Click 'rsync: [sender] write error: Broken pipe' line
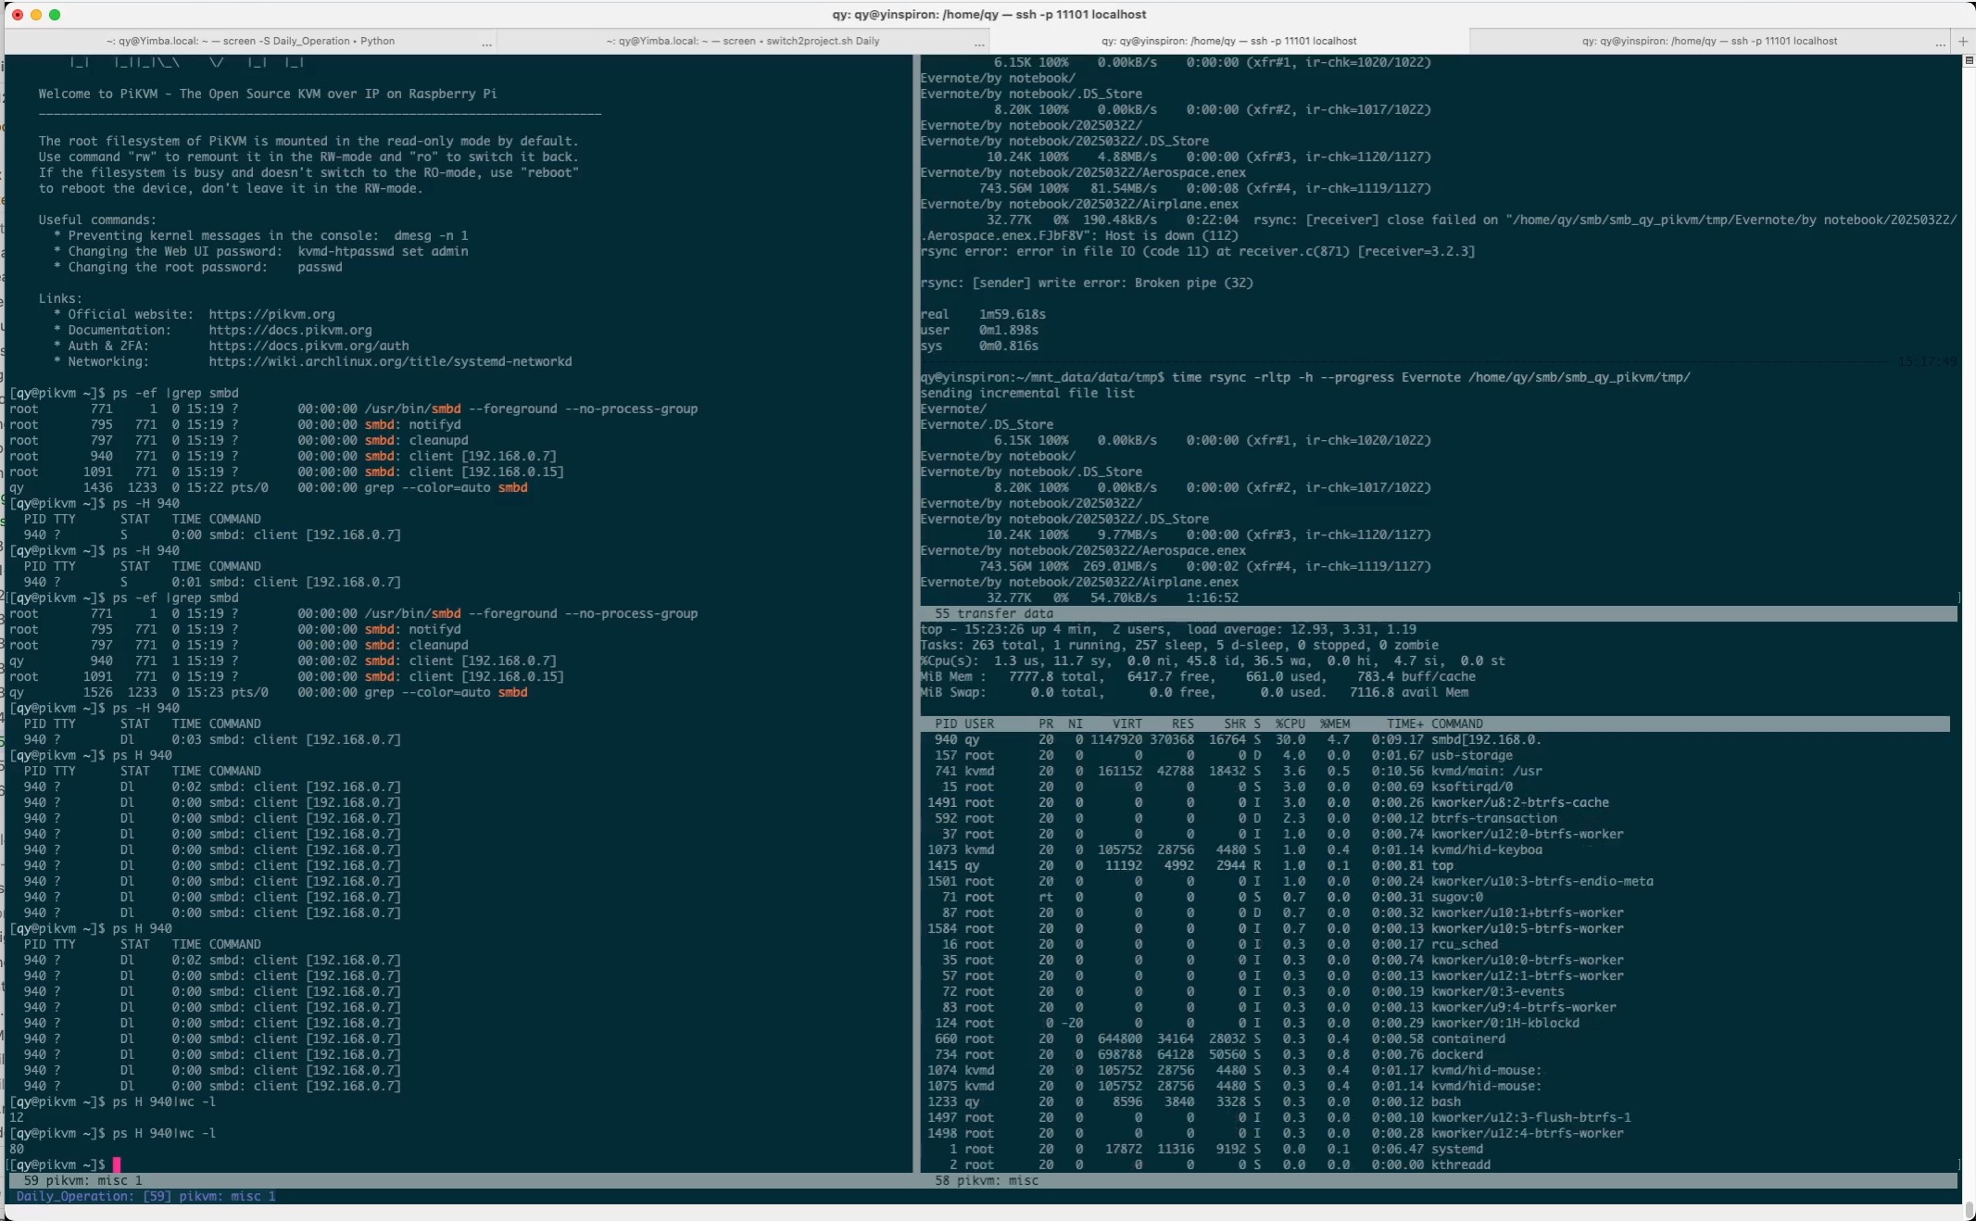1976x1221 pixels. (x=1087, y=283)
